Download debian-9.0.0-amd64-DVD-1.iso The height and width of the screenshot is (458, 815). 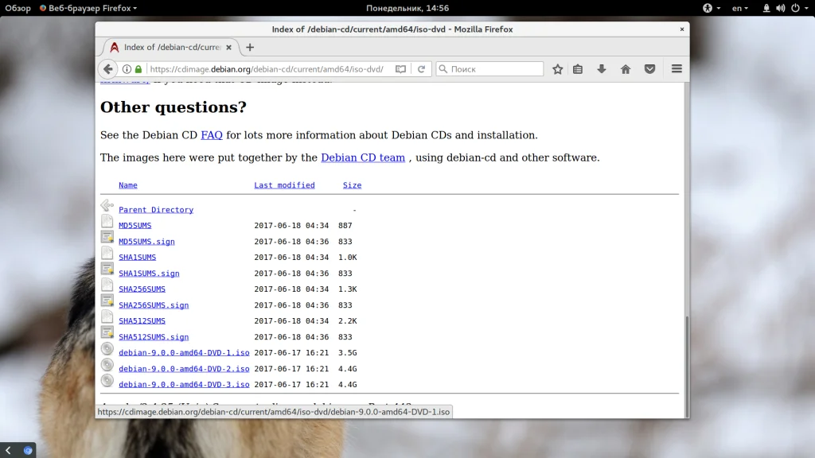[184, 352]
